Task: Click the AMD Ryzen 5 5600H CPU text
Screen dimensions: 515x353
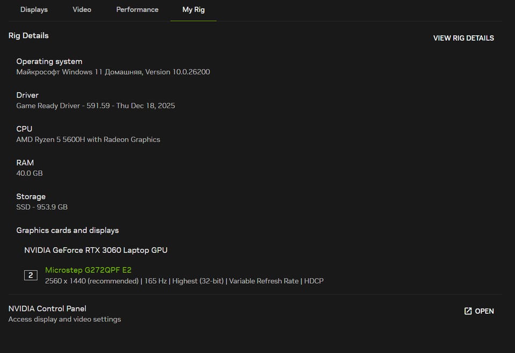Action: (88, 139)
